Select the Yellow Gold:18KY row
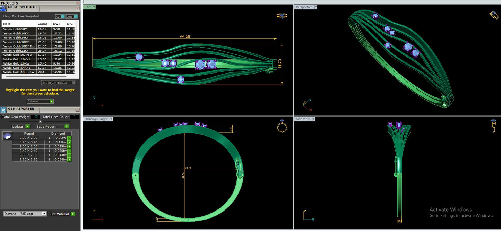Image resolution: width=501 pixels, height=231 pixels. click(38, 42)
